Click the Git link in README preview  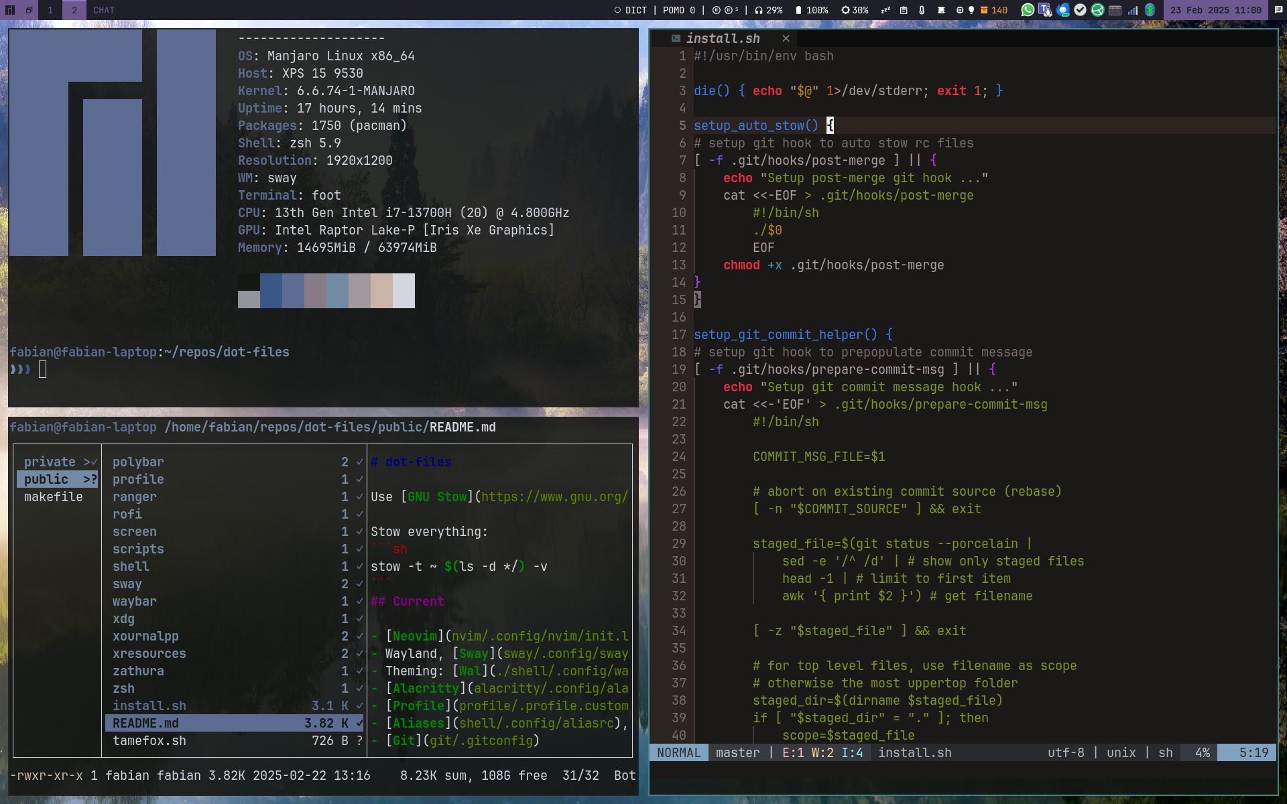(404, 740)
